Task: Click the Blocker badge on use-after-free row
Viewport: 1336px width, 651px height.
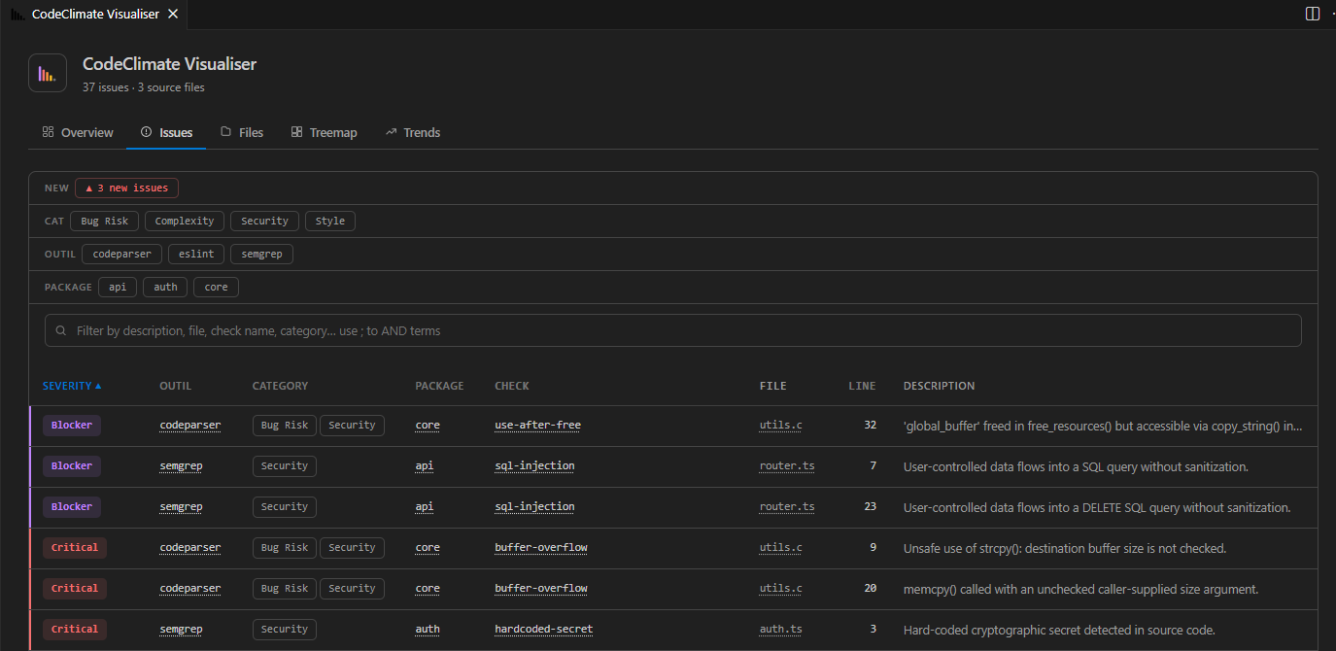Action: coord(72,426)
